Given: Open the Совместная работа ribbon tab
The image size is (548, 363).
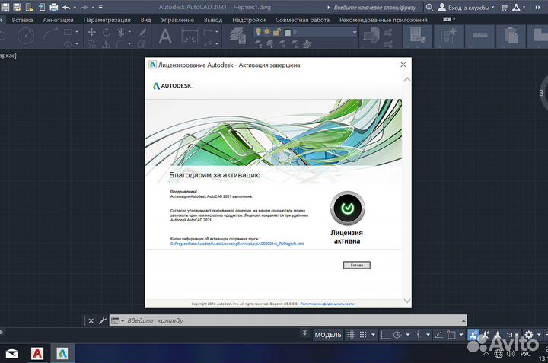Looking at the screenshot, I should point(302,20).
